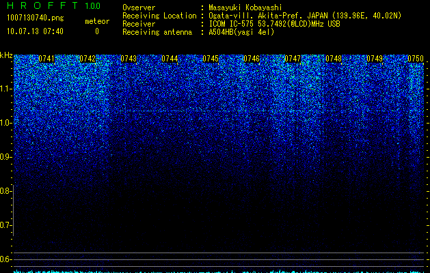Click the A504HB(yagi 4el) antenna text
This screenshot has height=273, width=430.
(x=241, y=32)
